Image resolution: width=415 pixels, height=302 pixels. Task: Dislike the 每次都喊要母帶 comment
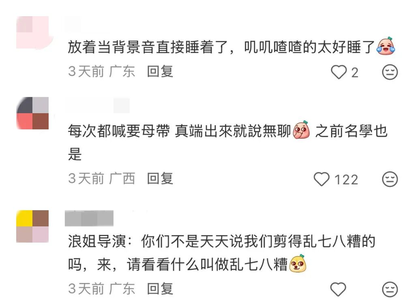390,179
